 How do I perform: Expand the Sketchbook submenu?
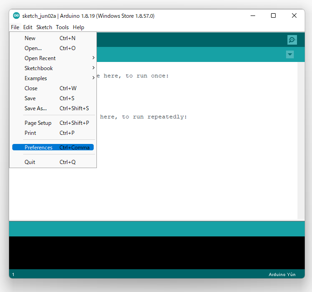coord(53,68)
